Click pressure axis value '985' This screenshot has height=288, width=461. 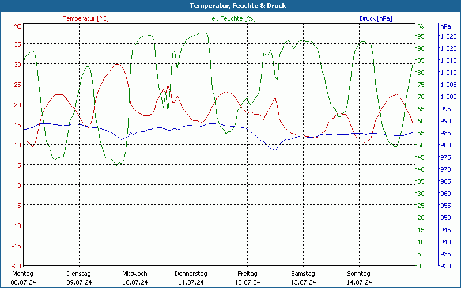[x=445, y=133]
